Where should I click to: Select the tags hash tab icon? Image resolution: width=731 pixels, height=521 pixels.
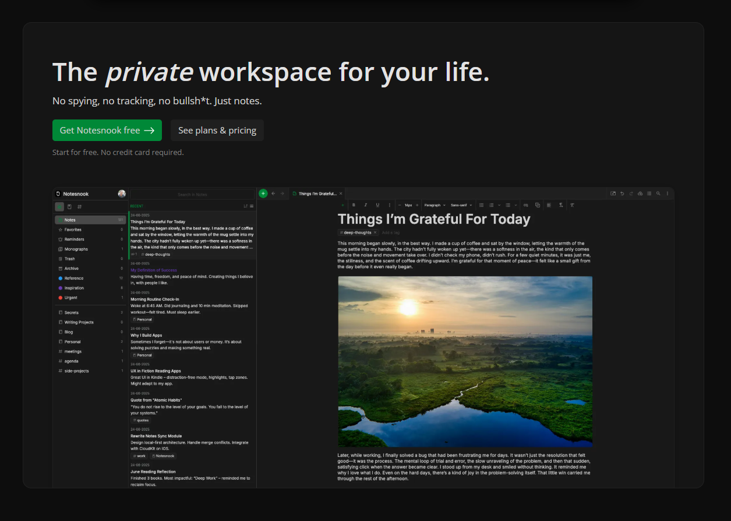pyautogui.click(x=80, y=207)
